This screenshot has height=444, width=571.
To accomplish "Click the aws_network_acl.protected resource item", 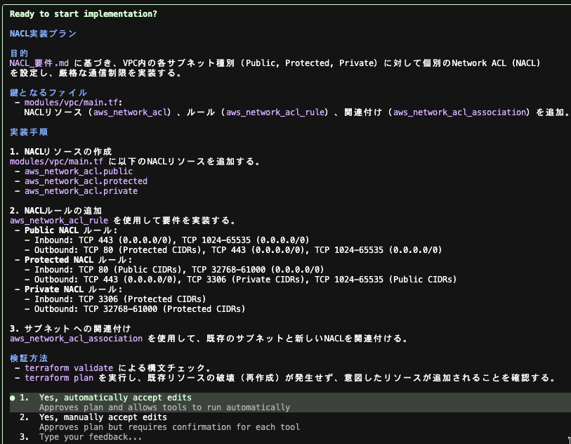I will click(x=86, y=181).
